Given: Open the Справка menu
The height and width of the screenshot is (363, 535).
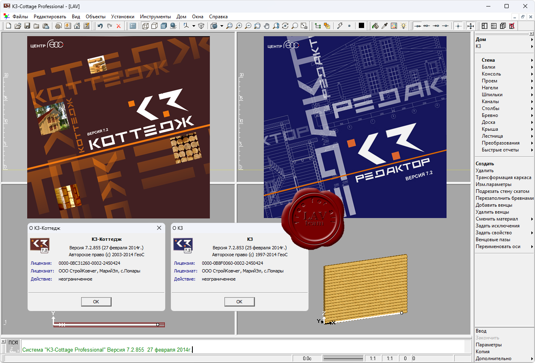Looking at the screenshot, I should click(218, 17).
